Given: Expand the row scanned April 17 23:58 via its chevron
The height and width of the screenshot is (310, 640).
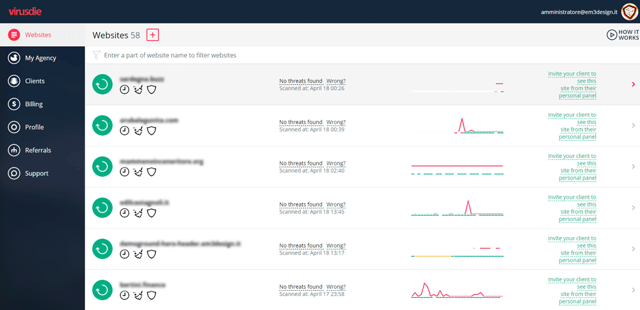Looking at the screenshot, I should coord(632,289).
